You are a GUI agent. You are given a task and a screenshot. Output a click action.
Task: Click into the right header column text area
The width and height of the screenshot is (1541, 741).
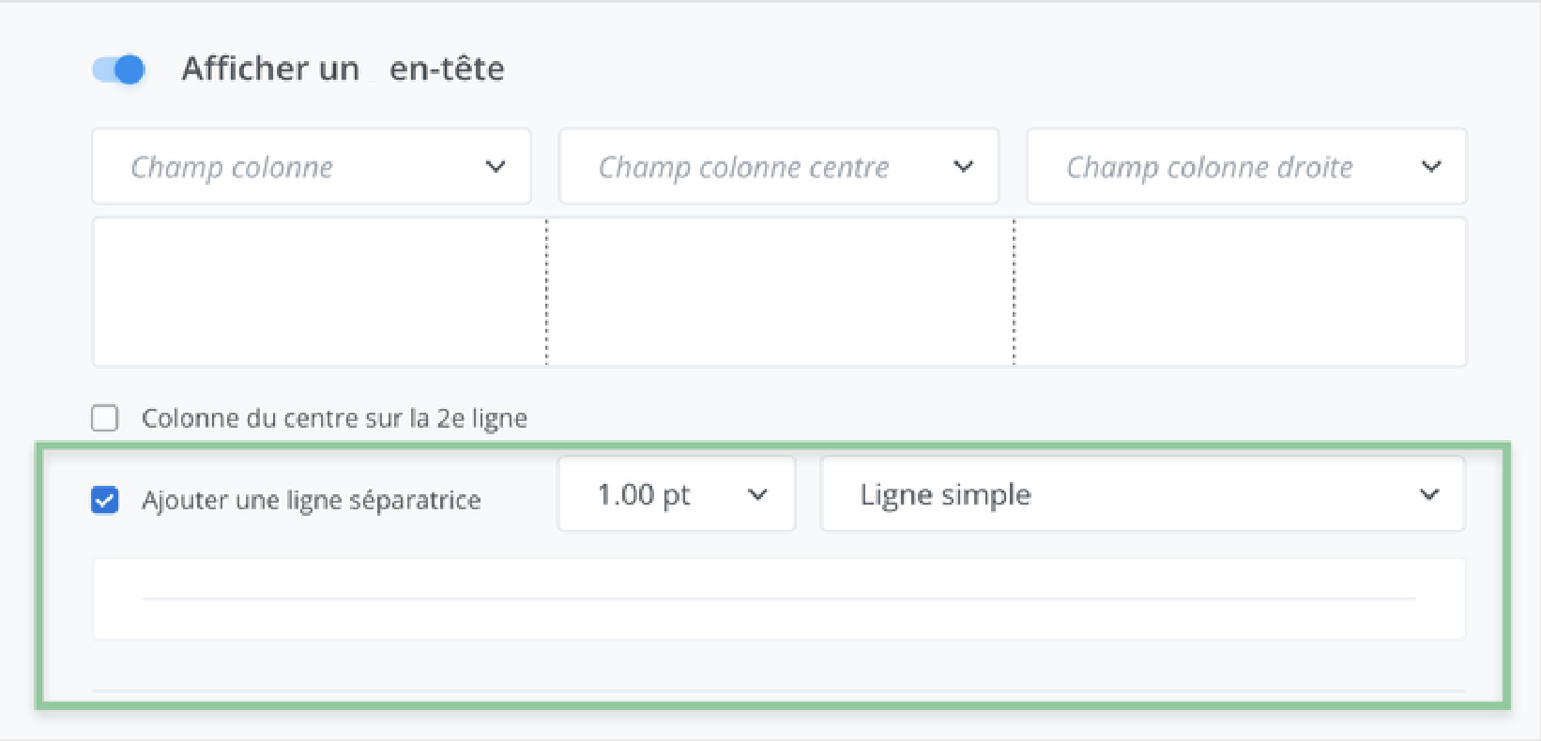1240,292
